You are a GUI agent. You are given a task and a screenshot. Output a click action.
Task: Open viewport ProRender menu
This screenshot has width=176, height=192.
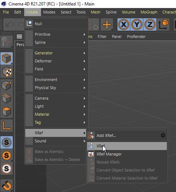(x=136, y=37)
